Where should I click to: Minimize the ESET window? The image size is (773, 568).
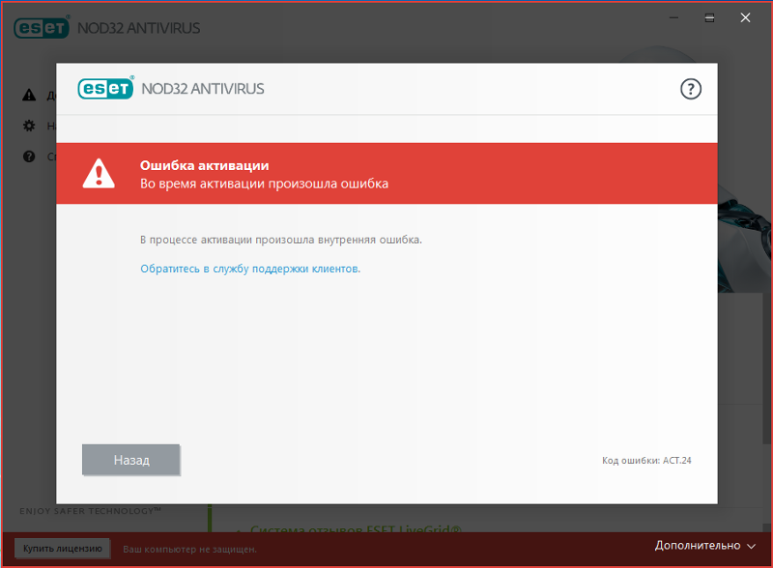672,17
